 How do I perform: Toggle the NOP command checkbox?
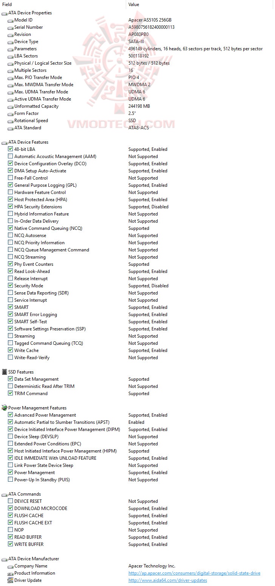click(x=11, y=530)
